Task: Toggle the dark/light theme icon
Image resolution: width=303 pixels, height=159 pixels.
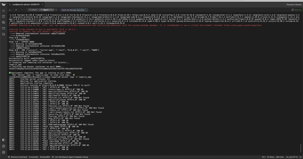Action: (3, 140)
